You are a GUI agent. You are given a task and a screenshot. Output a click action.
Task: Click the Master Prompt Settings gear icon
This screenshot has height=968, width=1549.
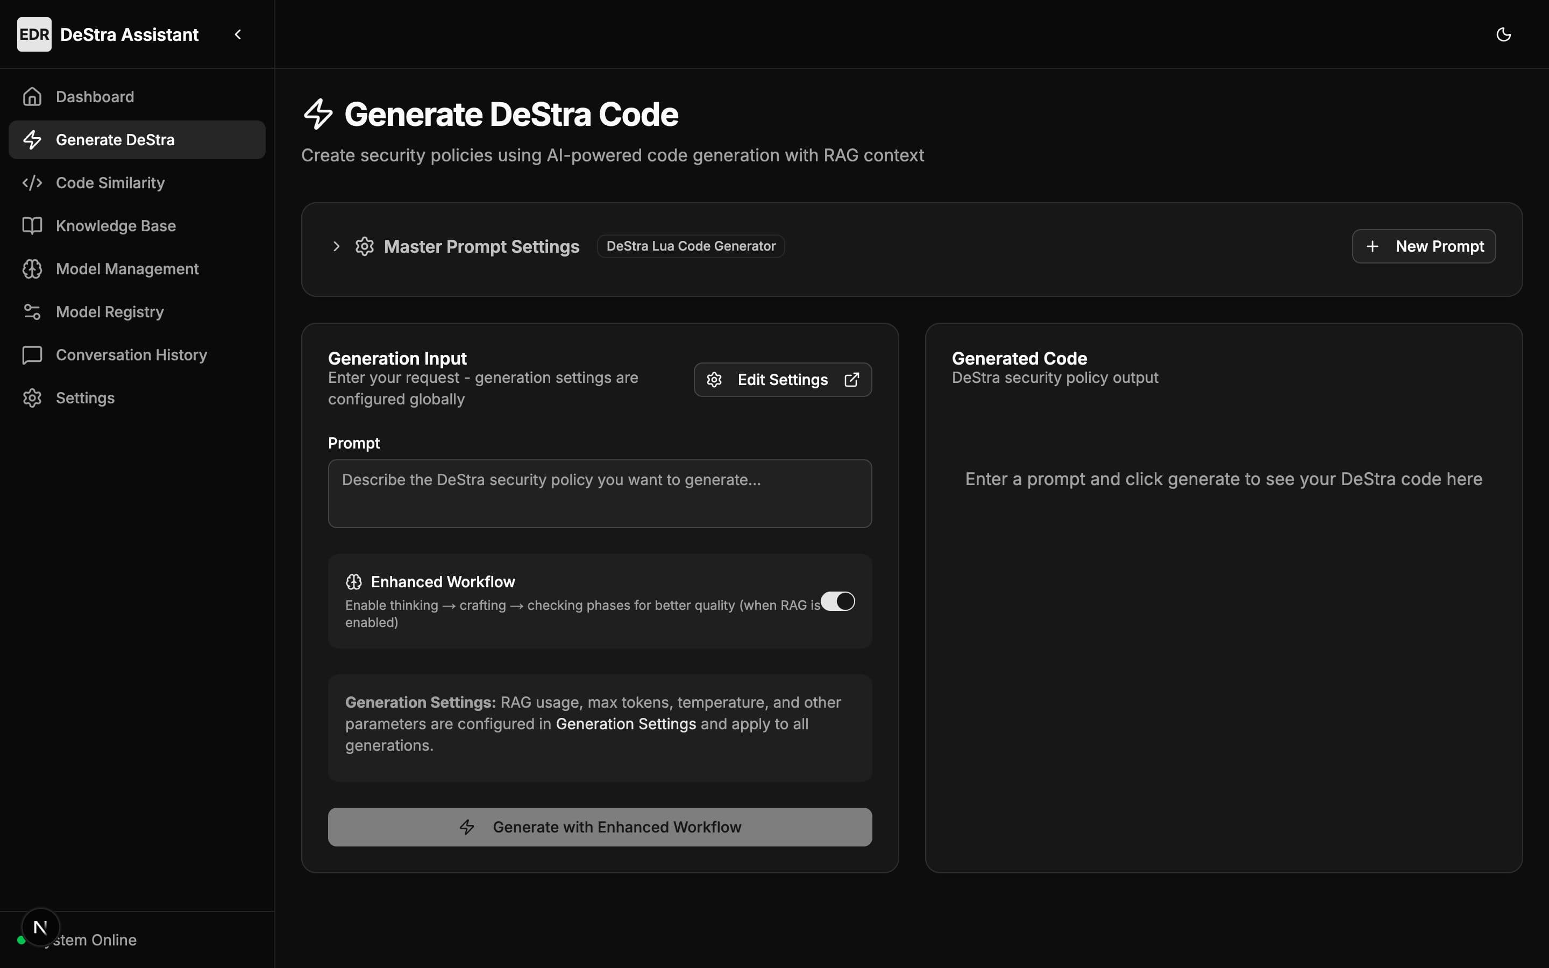coord(364,246)
